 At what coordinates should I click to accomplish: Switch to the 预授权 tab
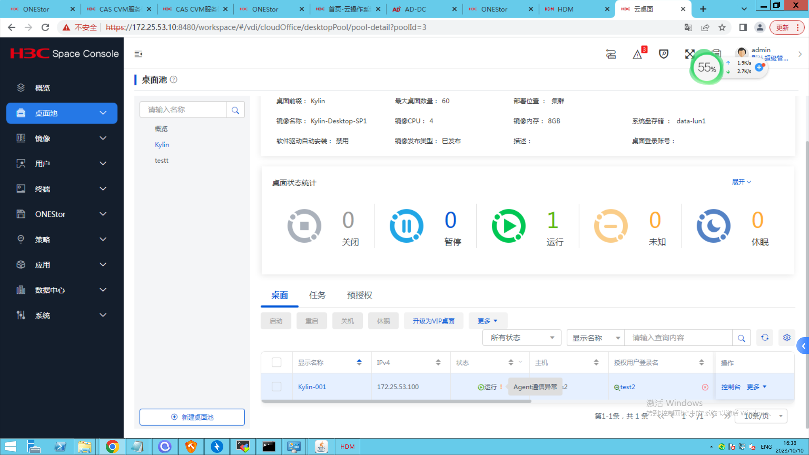point(359,295)
